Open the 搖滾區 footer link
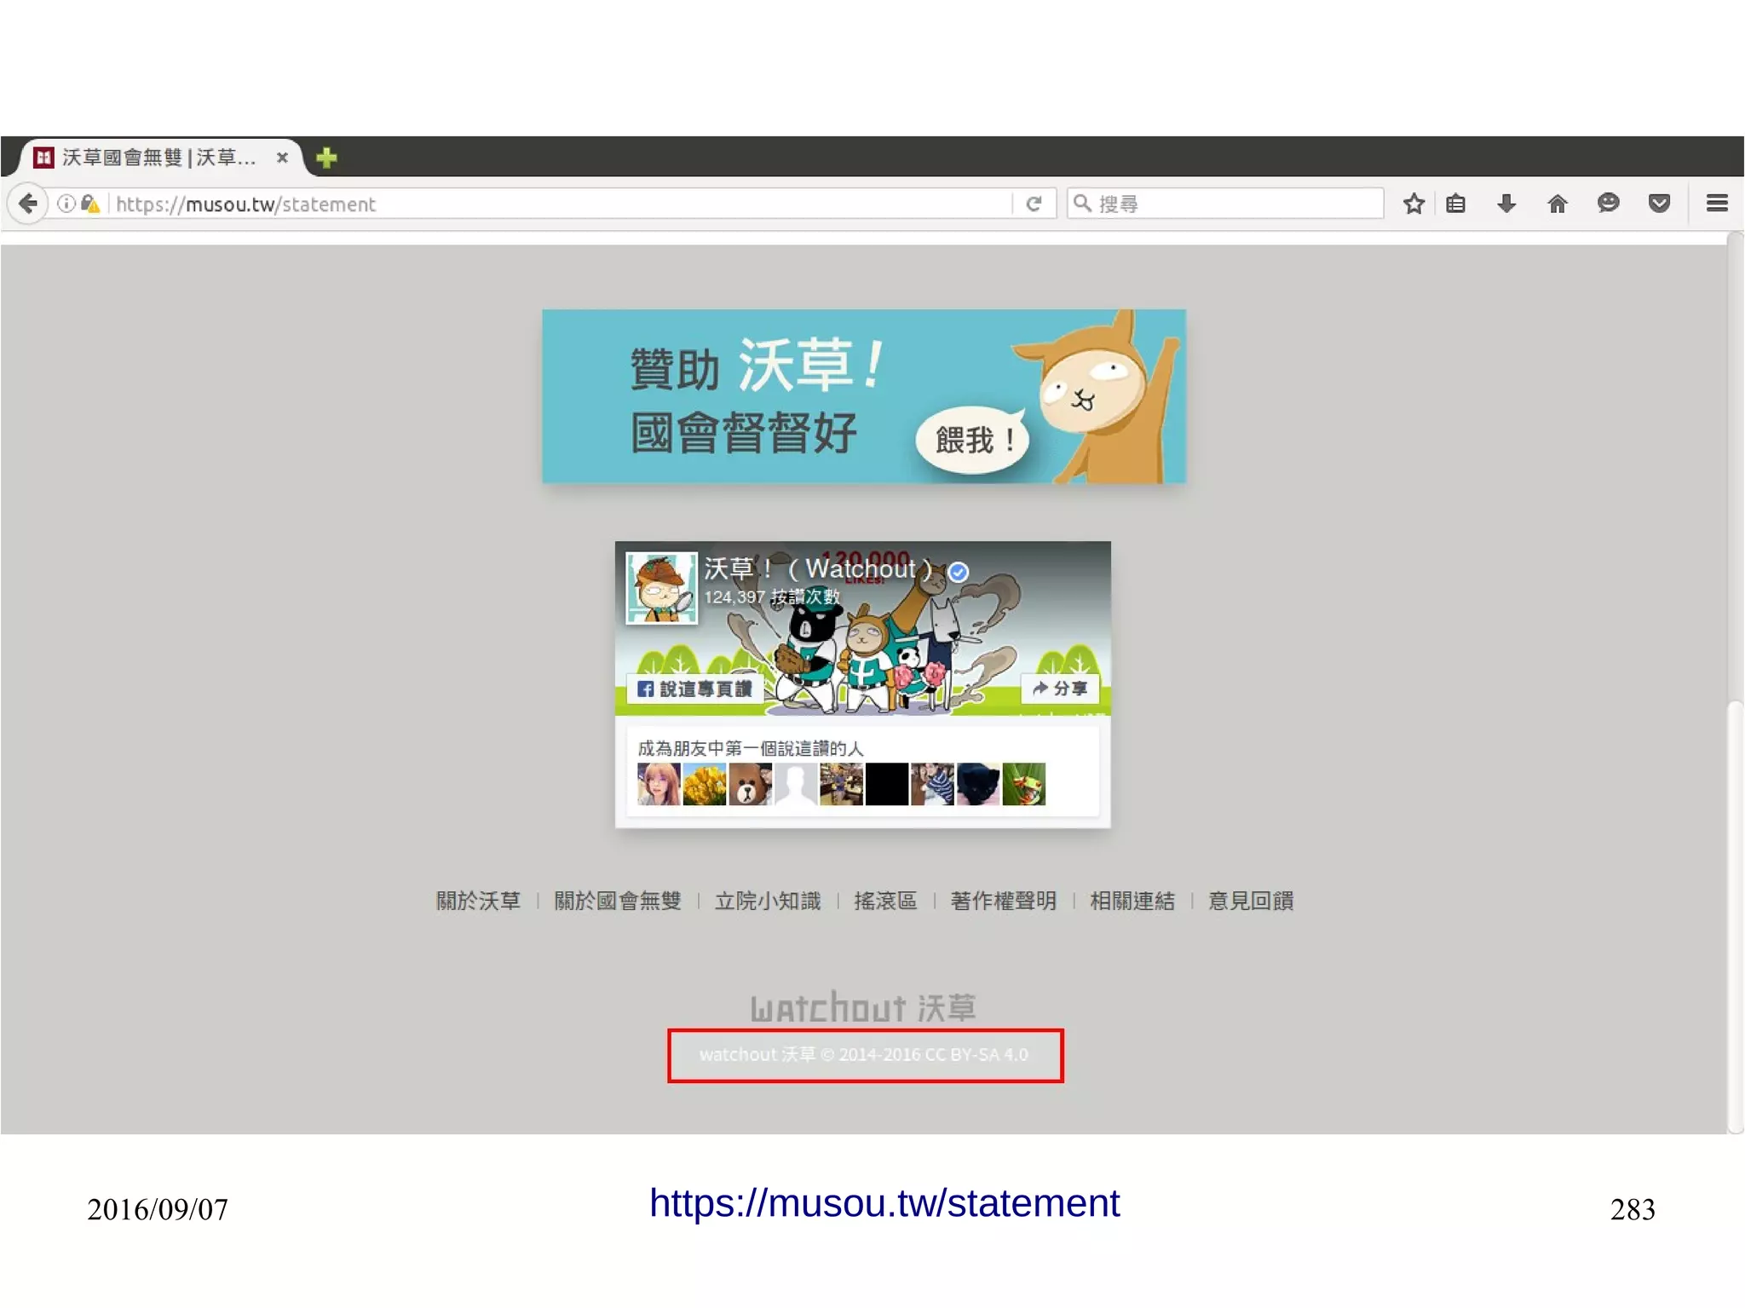1745x1308 pixels. pyautogui.click(x=885, y=901)
